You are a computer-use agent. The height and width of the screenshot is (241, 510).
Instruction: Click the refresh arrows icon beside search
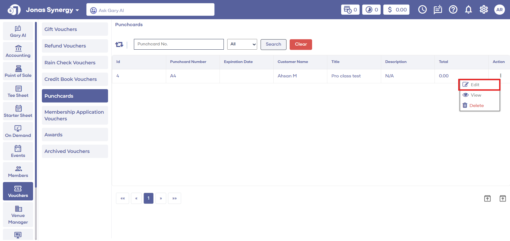(119, 44)
